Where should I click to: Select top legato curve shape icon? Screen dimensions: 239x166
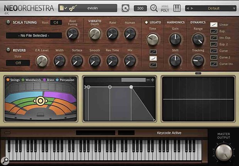click(153, 52)
